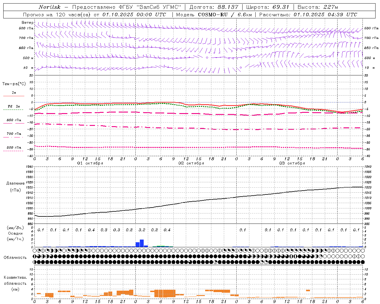Screen dimensions: 380x304
Task: Click the calm-wind circle in the 10 м row
Action: coord(241,68)
